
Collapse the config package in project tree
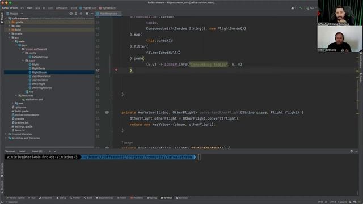pos(23,53)
